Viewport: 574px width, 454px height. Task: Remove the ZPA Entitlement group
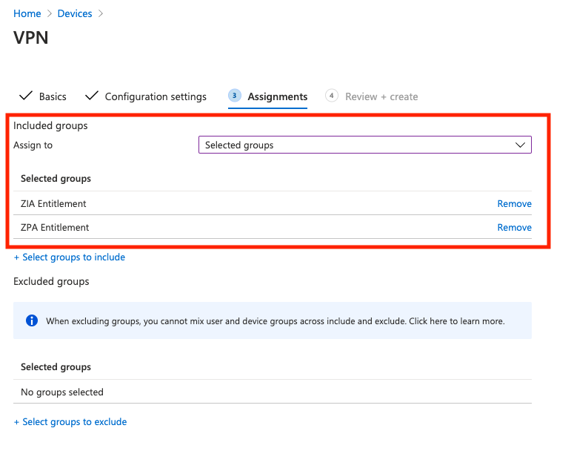click(x=514, y=228)
